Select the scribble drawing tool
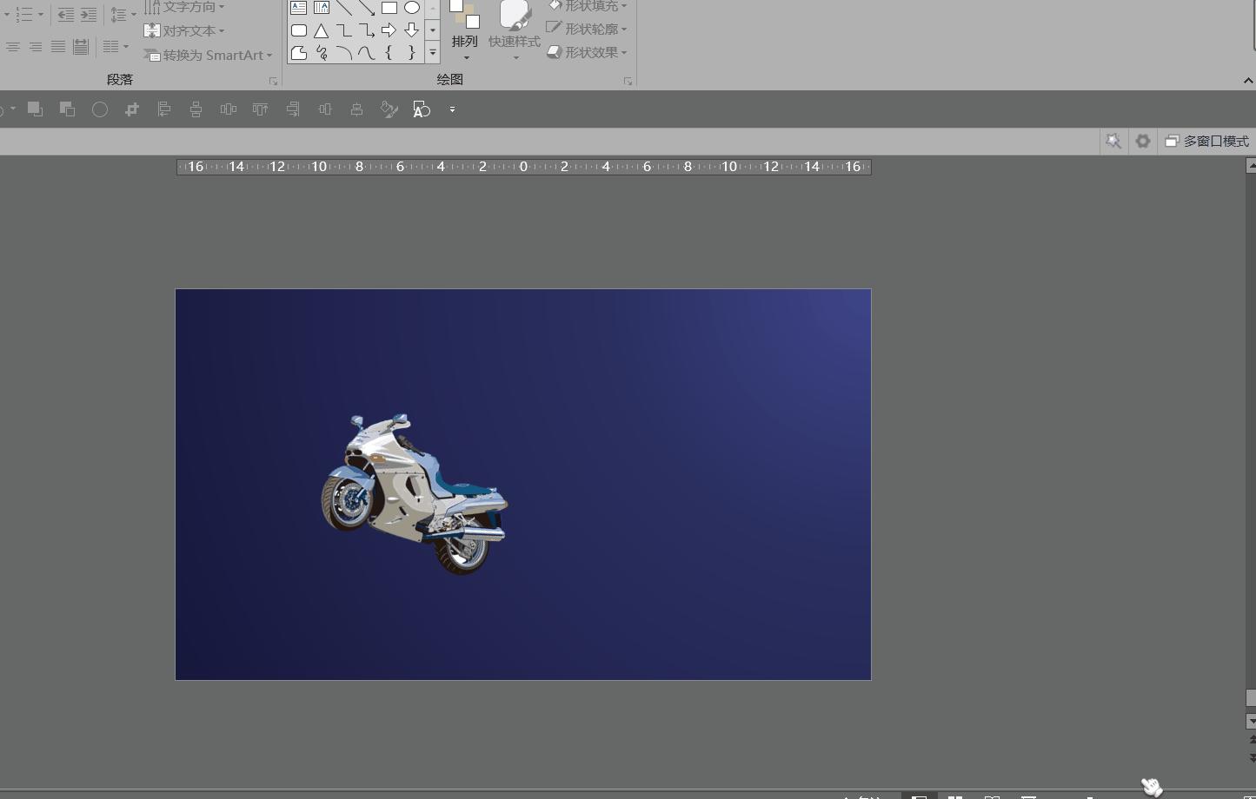 click(321, 53)
